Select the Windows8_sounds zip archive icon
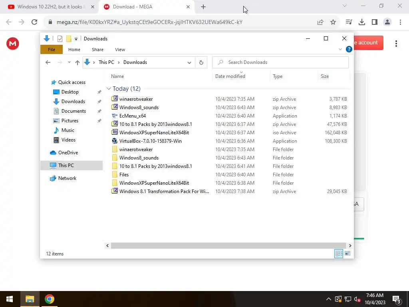409x307 pixels. 115,107
